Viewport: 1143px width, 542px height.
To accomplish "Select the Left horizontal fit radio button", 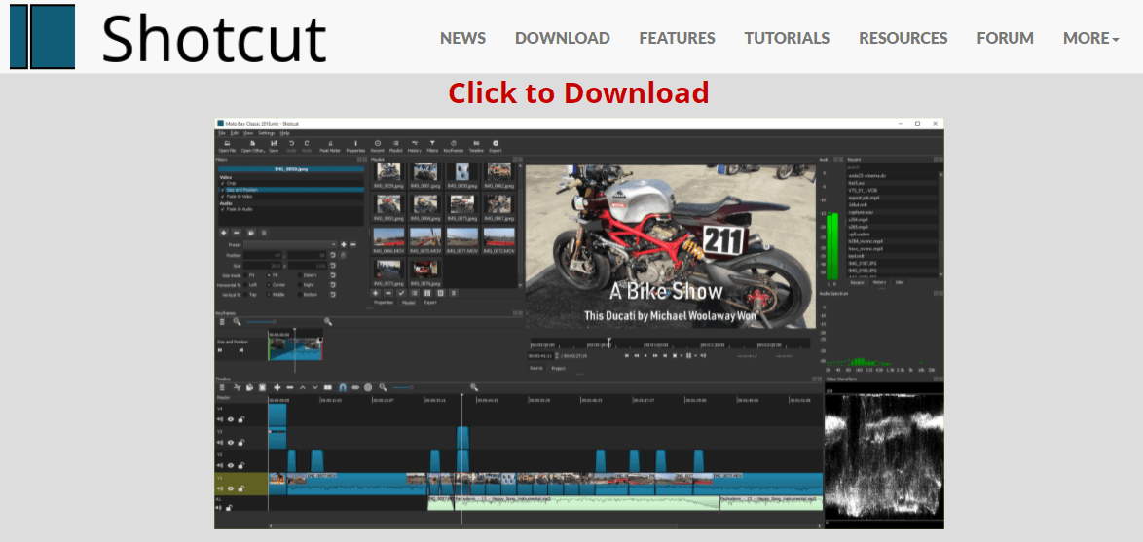I will [245, 285].
